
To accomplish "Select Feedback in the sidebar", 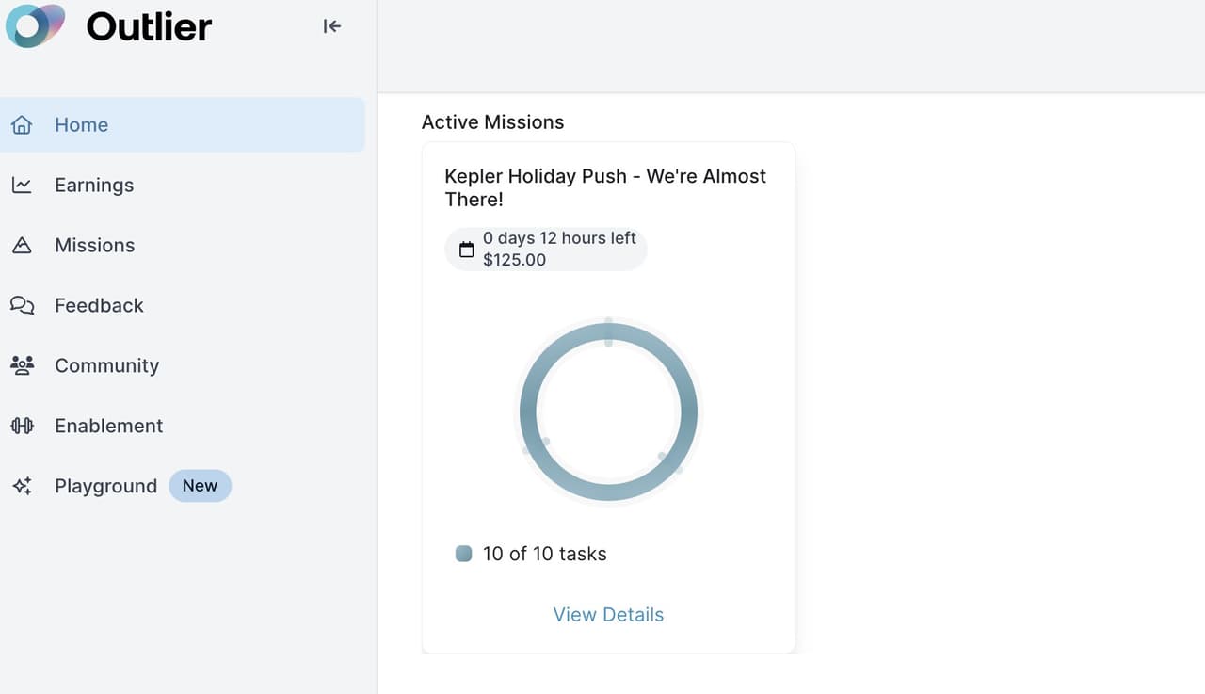I will click(x=99, y=306).
